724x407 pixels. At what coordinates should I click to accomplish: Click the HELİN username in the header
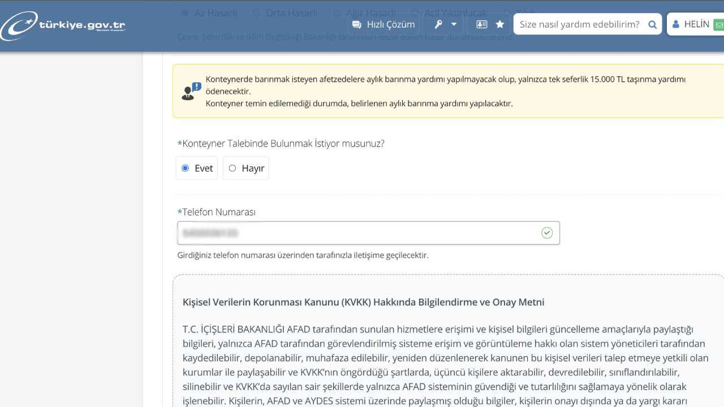coord(696,24)
